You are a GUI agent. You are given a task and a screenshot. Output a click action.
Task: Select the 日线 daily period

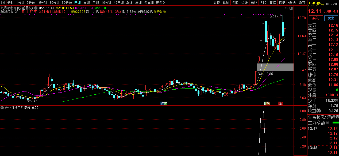(x=77, y=3)
